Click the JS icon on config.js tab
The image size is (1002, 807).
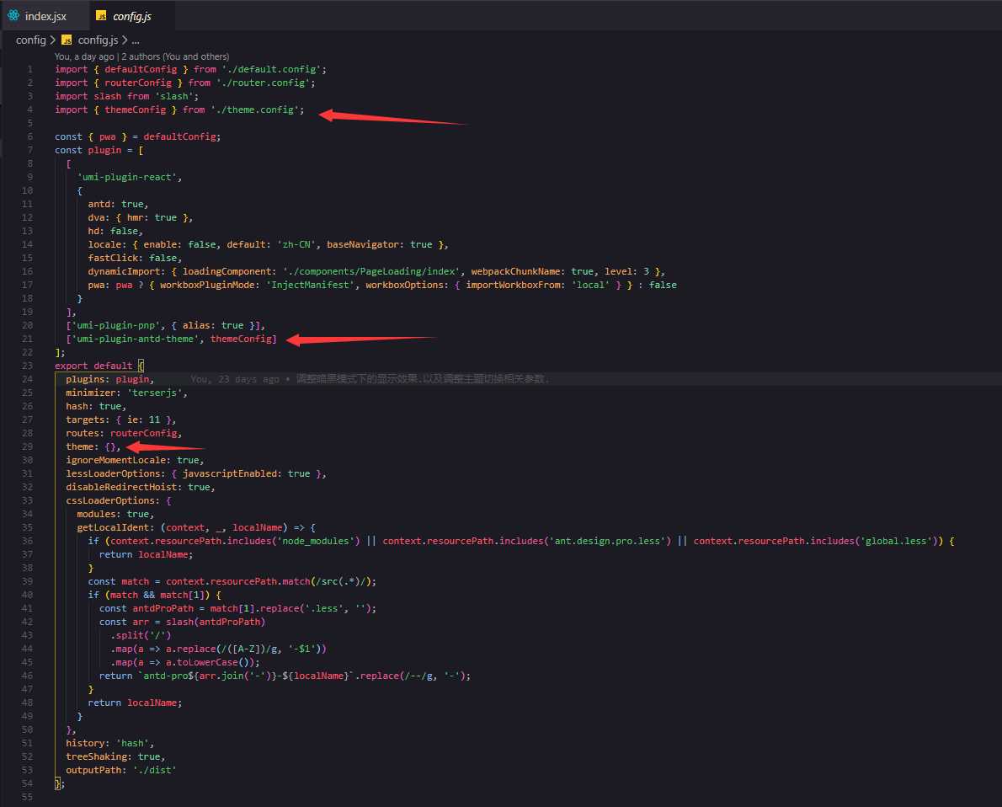point(101,15)
